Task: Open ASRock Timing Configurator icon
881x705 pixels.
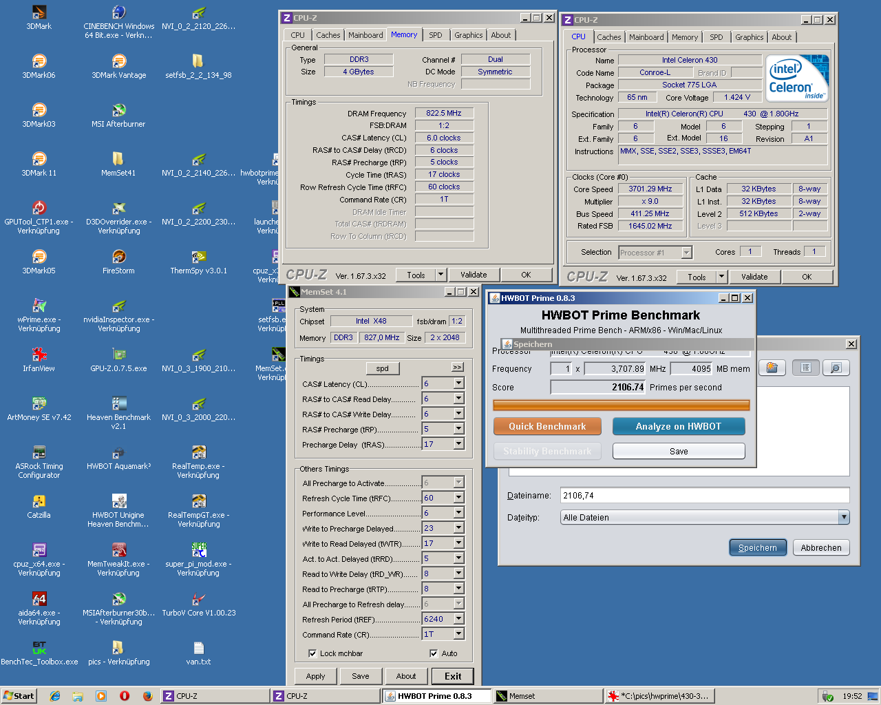Action: point(39,462)
